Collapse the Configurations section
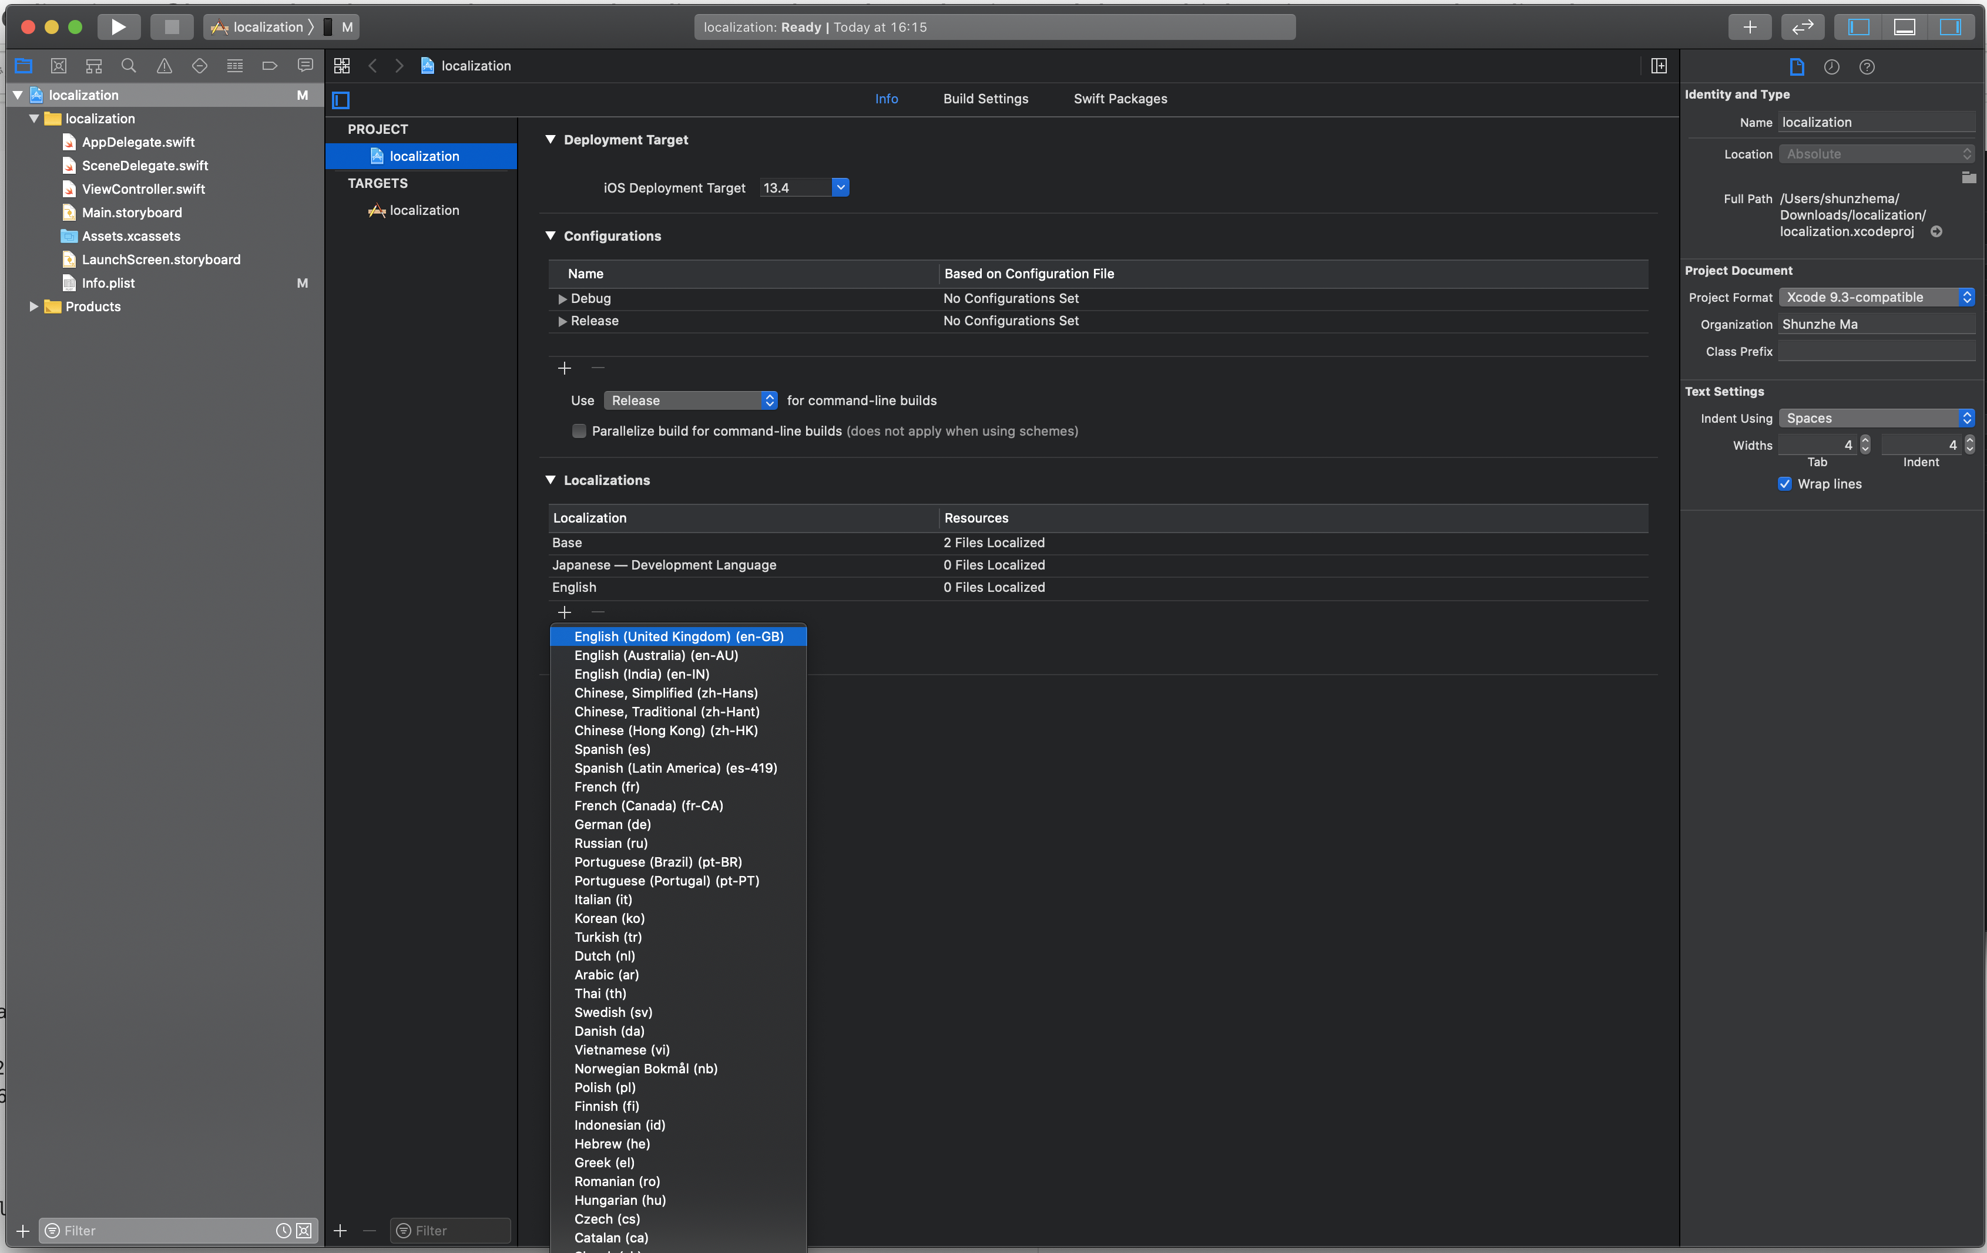 551,236
